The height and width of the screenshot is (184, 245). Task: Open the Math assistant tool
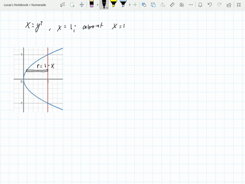click(182, 5)
